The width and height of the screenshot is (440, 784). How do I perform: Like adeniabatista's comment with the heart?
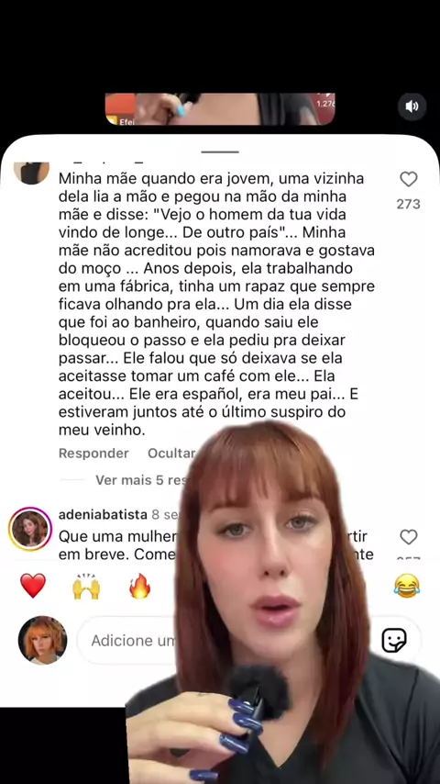point(409,537)
